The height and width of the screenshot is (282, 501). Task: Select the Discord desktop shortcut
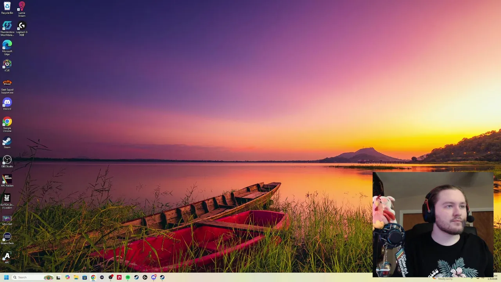(x=7, y=103)
